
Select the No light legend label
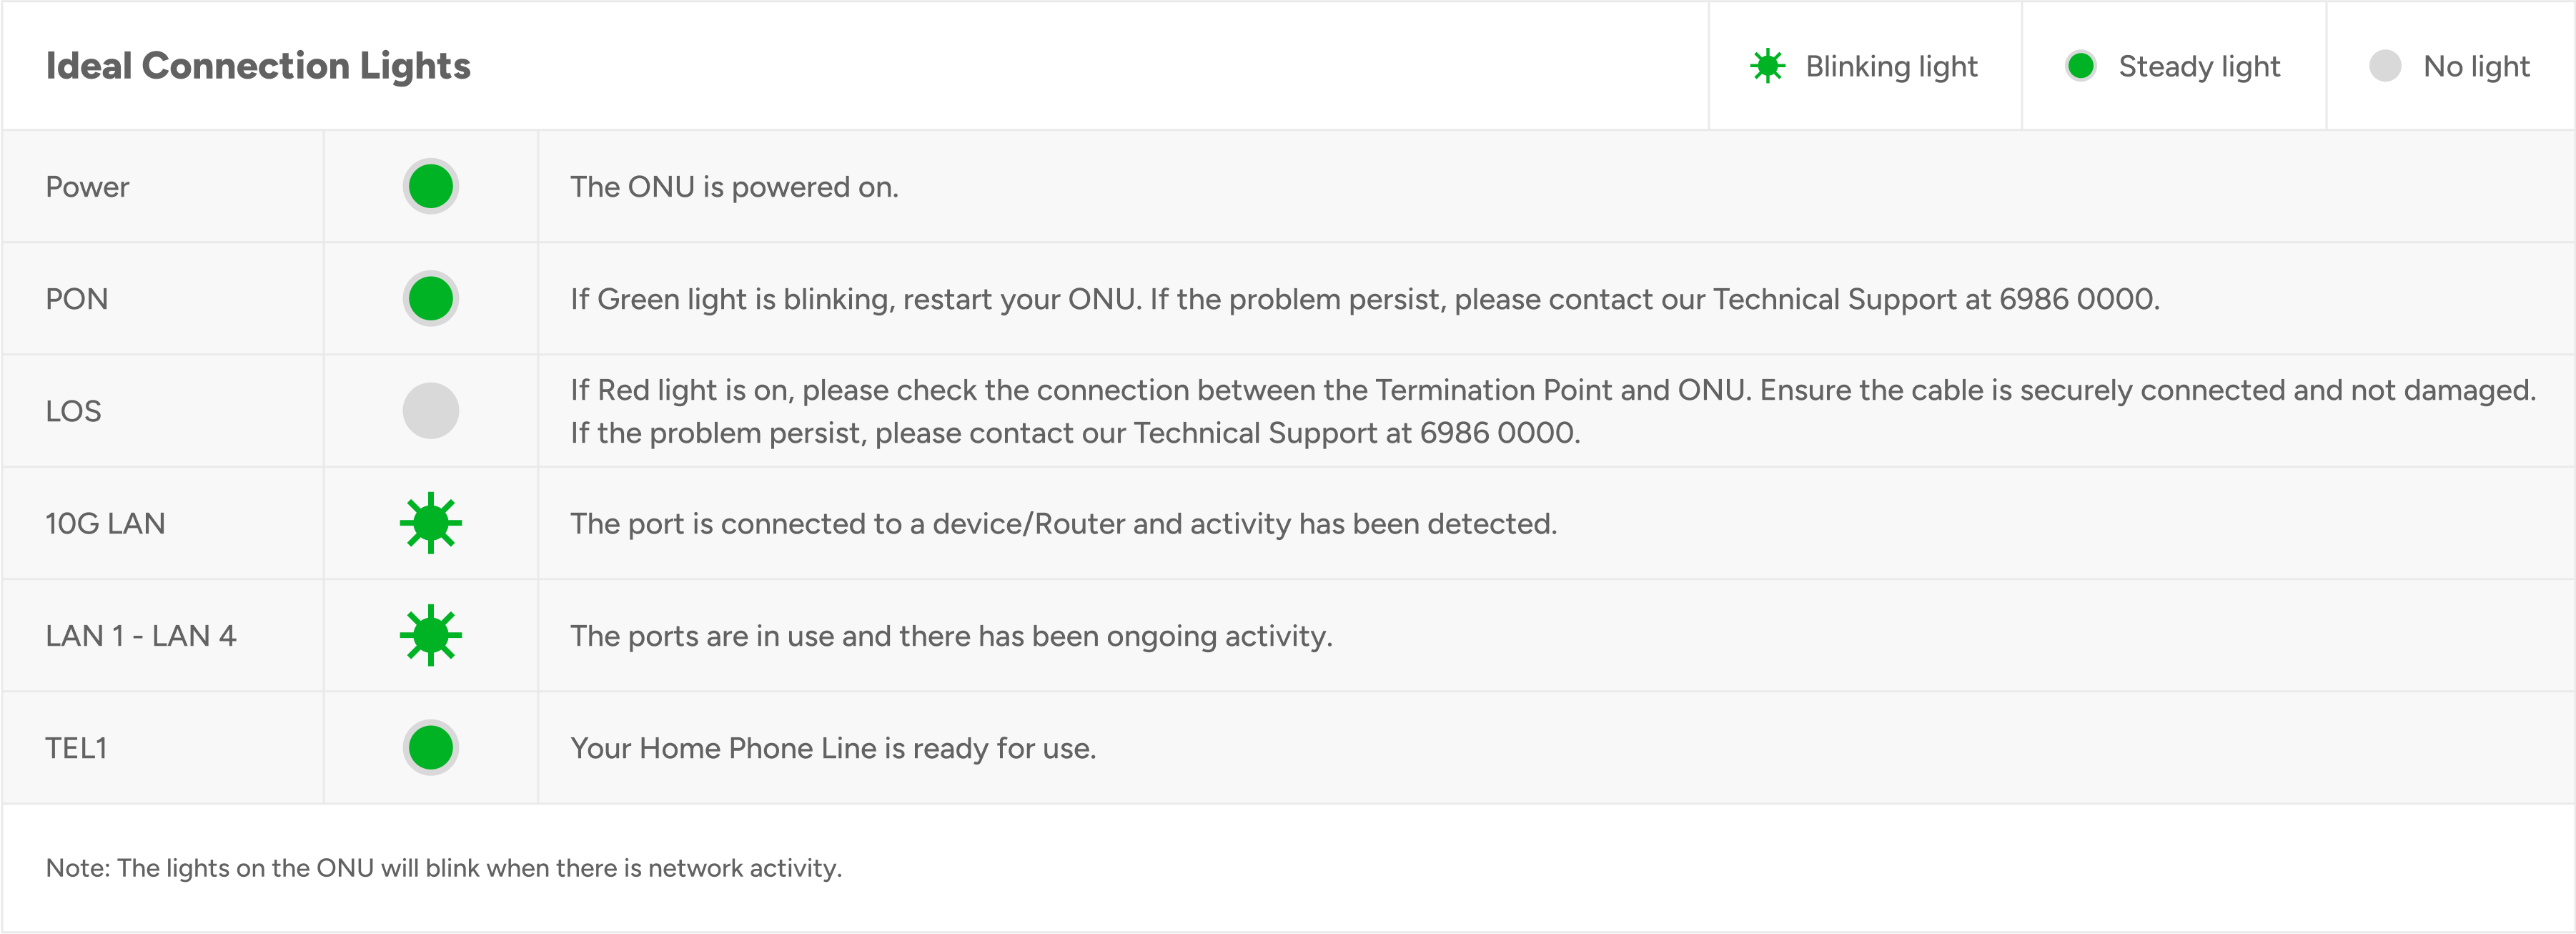point(2476,66)
